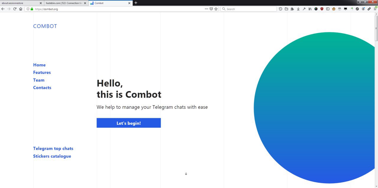Click the chain link extension icon

(369, 9)
